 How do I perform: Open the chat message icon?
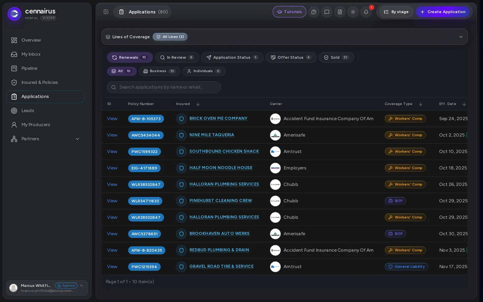pos(327,12)
